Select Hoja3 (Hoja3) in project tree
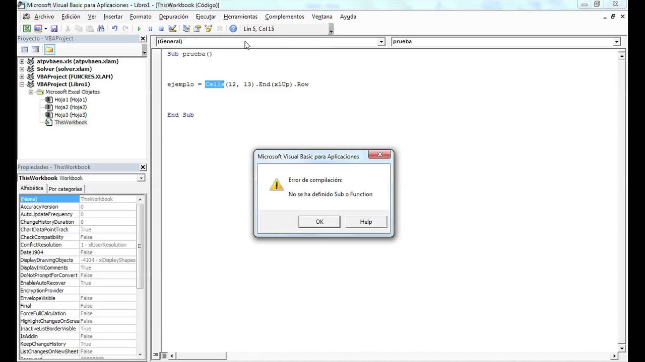The width and height of the screenshot is (645, 362). (71, 115)
